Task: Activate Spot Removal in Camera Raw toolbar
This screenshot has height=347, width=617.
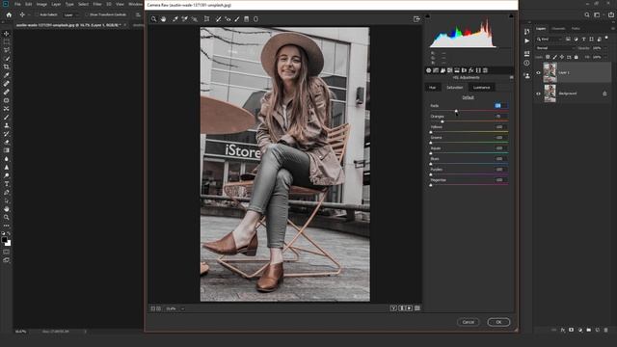Action: coord(219,19)
